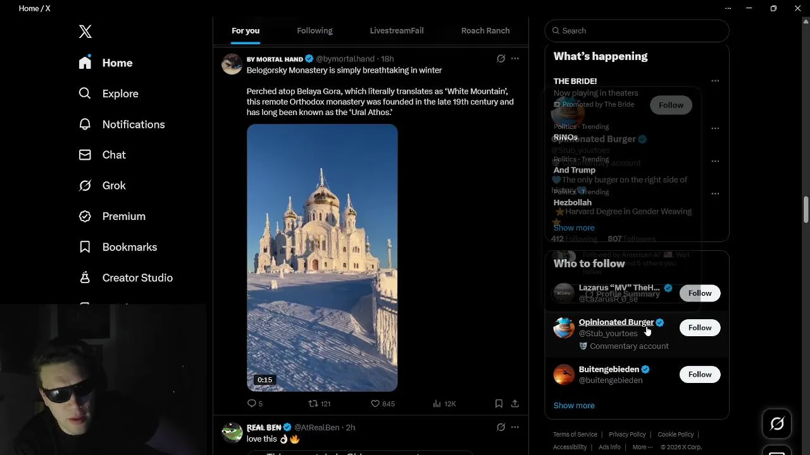Bookmark the Belogorsky Monastery post
Viewport: 810px width, 455px height.
(x=499, y=403)
